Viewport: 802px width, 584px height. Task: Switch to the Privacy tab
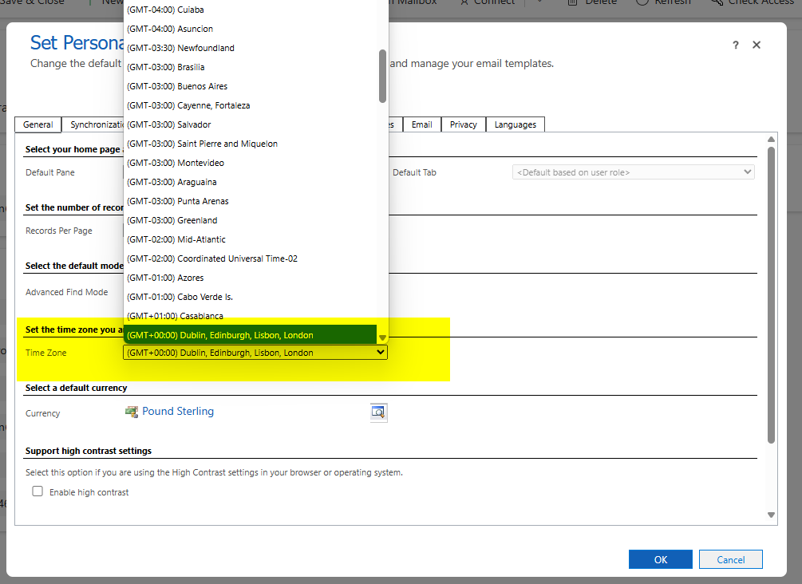pos(463,124)
